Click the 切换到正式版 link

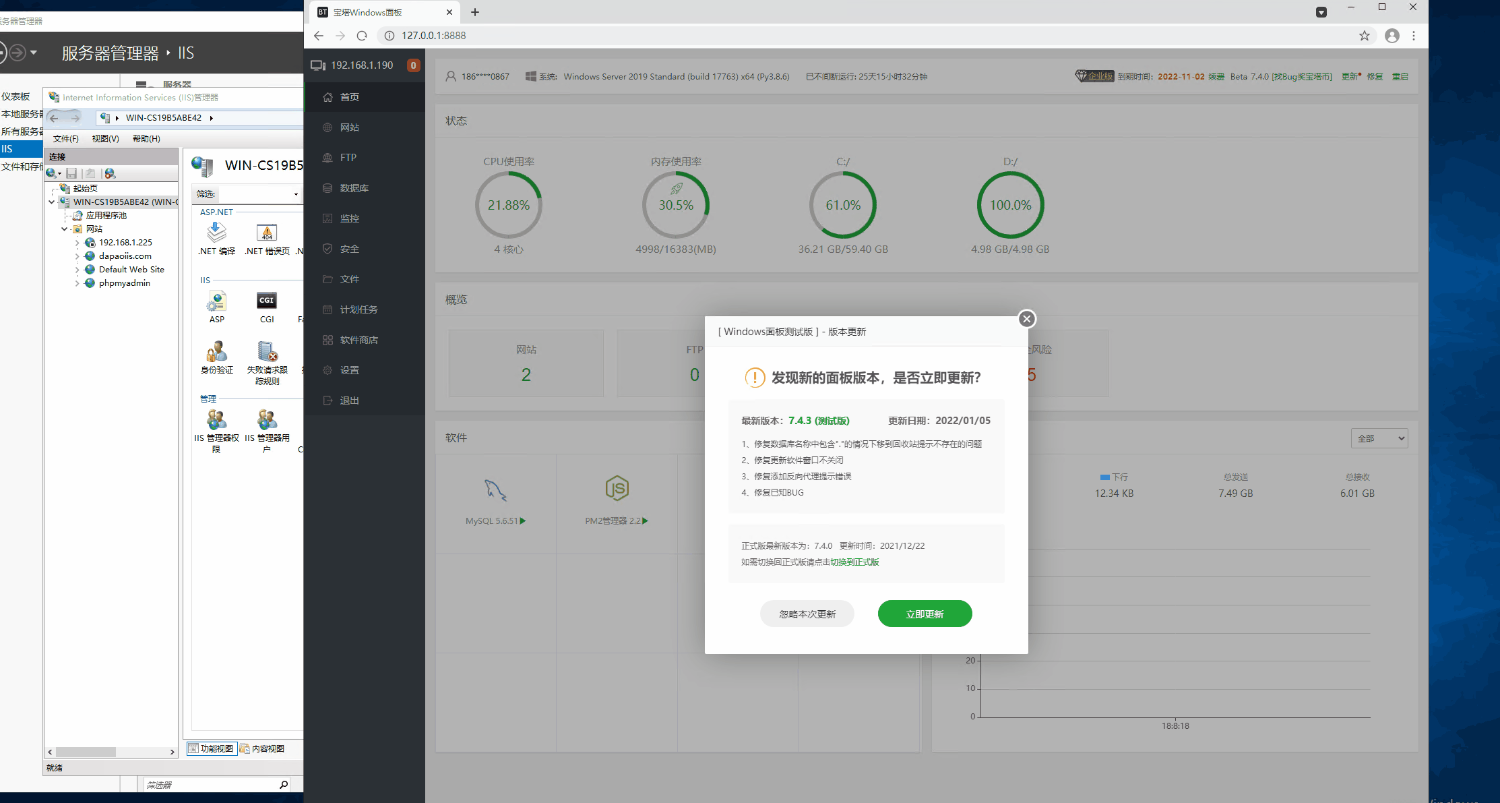coord(854,562)
